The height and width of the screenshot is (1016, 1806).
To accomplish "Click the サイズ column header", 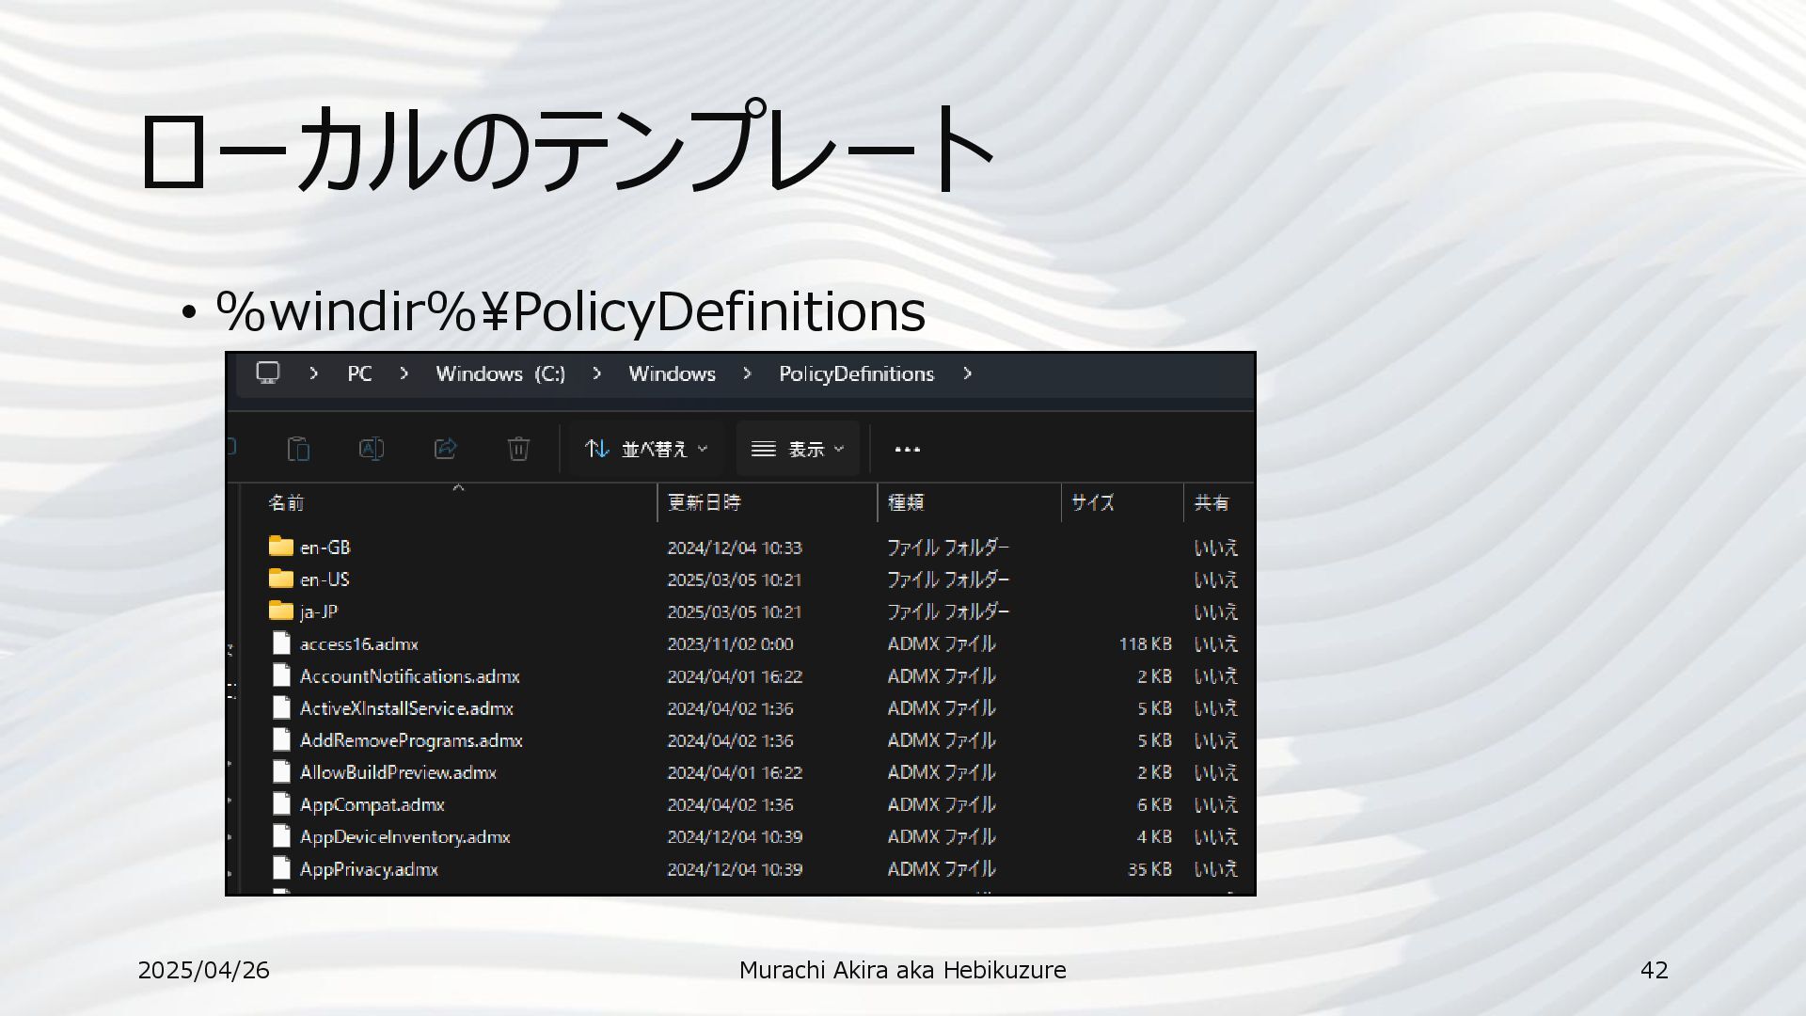I will pos(1093,502).
